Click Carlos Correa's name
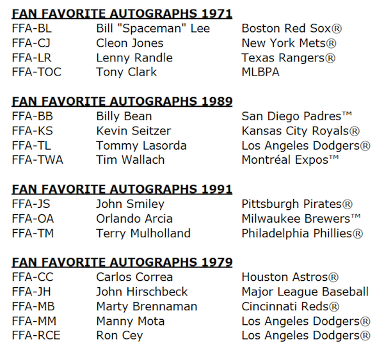This screenshot has height=355, width=384. point(134,277)
